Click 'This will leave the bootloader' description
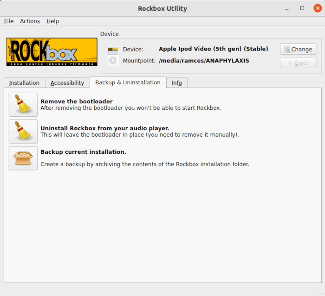 pos(140,135)
